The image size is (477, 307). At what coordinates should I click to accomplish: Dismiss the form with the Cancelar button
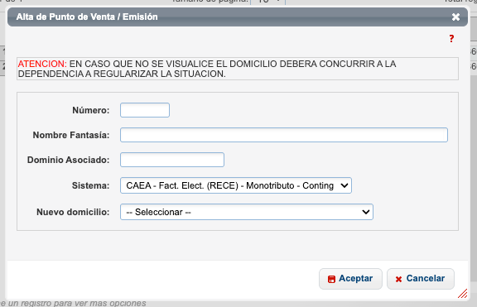[x=421, y=279]
